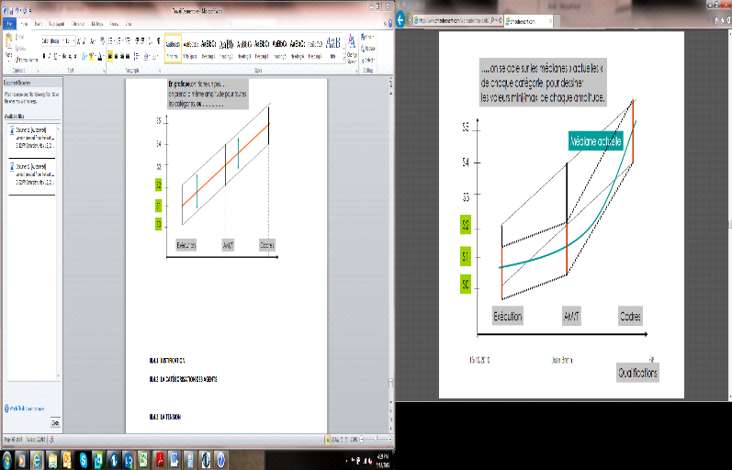This screenshot has height=470, width=732.
Task: Switch to the Page Layout ribbon tab
Action: tap(57, 23)
